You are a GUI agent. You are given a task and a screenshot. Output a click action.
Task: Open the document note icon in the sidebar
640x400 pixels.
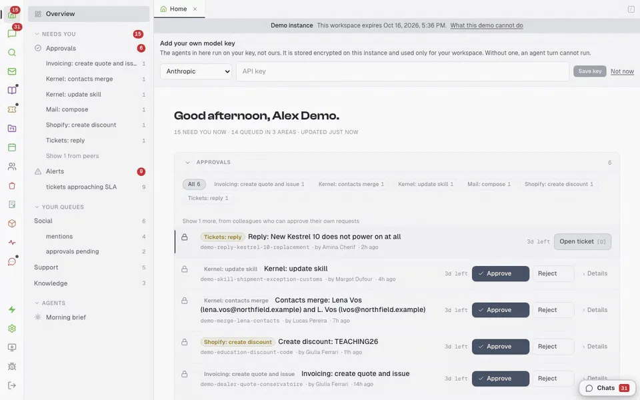click(12, 205)
